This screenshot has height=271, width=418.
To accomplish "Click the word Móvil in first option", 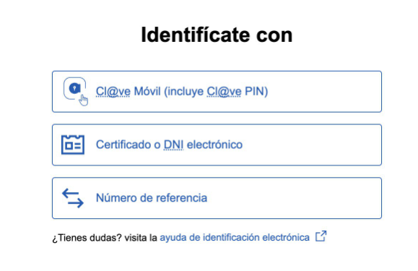I will pos(147,91).
